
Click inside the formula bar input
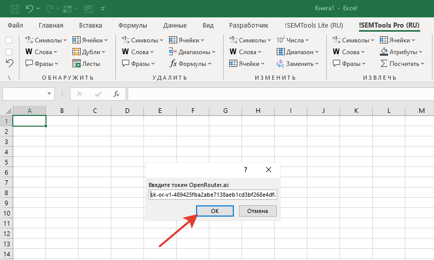pyautogui.click(x=281, y=94)
